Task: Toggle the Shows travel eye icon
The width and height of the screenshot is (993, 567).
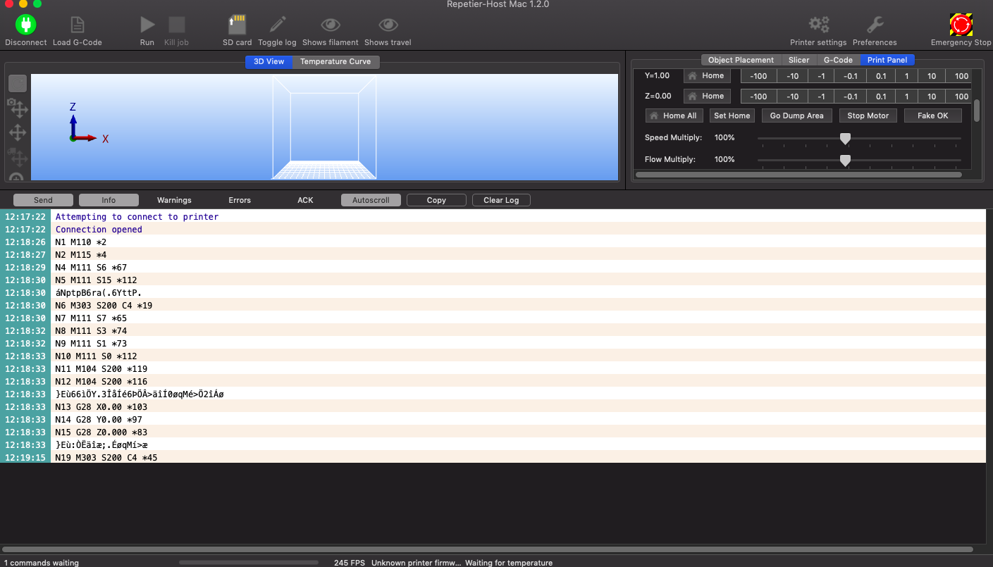Action: (x=388, y=25)
